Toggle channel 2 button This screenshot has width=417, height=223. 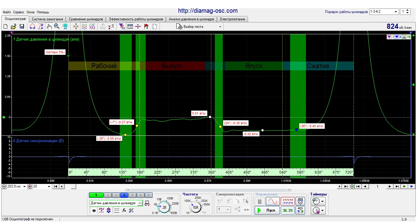pos(108,195)
